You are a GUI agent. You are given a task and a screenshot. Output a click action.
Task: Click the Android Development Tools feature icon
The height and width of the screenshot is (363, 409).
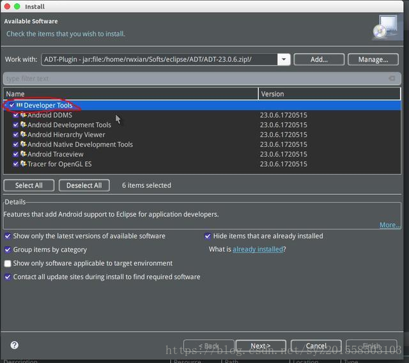[x=24, y=125]
